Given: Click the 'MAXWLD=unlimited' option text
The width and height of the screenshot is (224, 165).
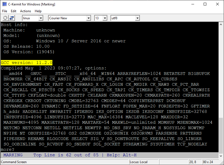Looking at the screenshot, I should (134, 122).
